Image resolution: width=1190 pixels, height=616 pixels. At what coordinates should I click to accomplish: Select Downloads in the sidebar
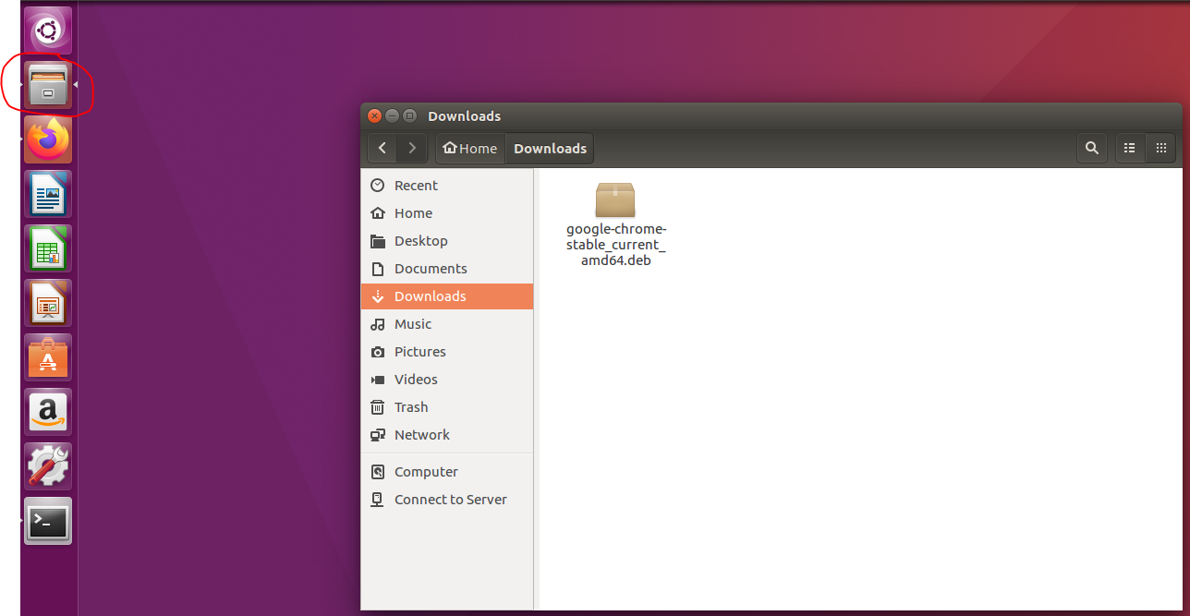coord(447,296)
